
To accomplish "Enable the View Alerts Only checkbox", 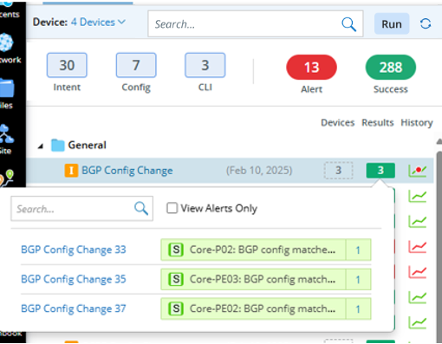I will coord(172,208).
